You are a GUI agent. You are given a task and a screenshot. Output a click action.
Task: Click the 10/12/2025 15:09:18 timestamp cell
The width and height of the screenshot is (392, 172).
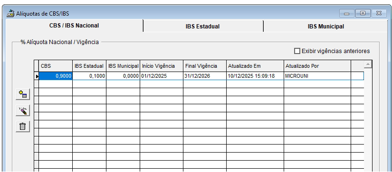tap(255, 76)
